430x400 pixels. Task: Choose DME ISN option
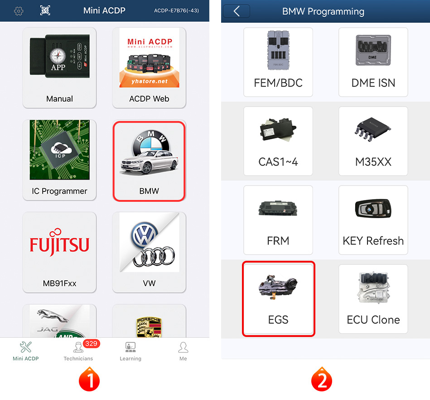click(373, 62)
